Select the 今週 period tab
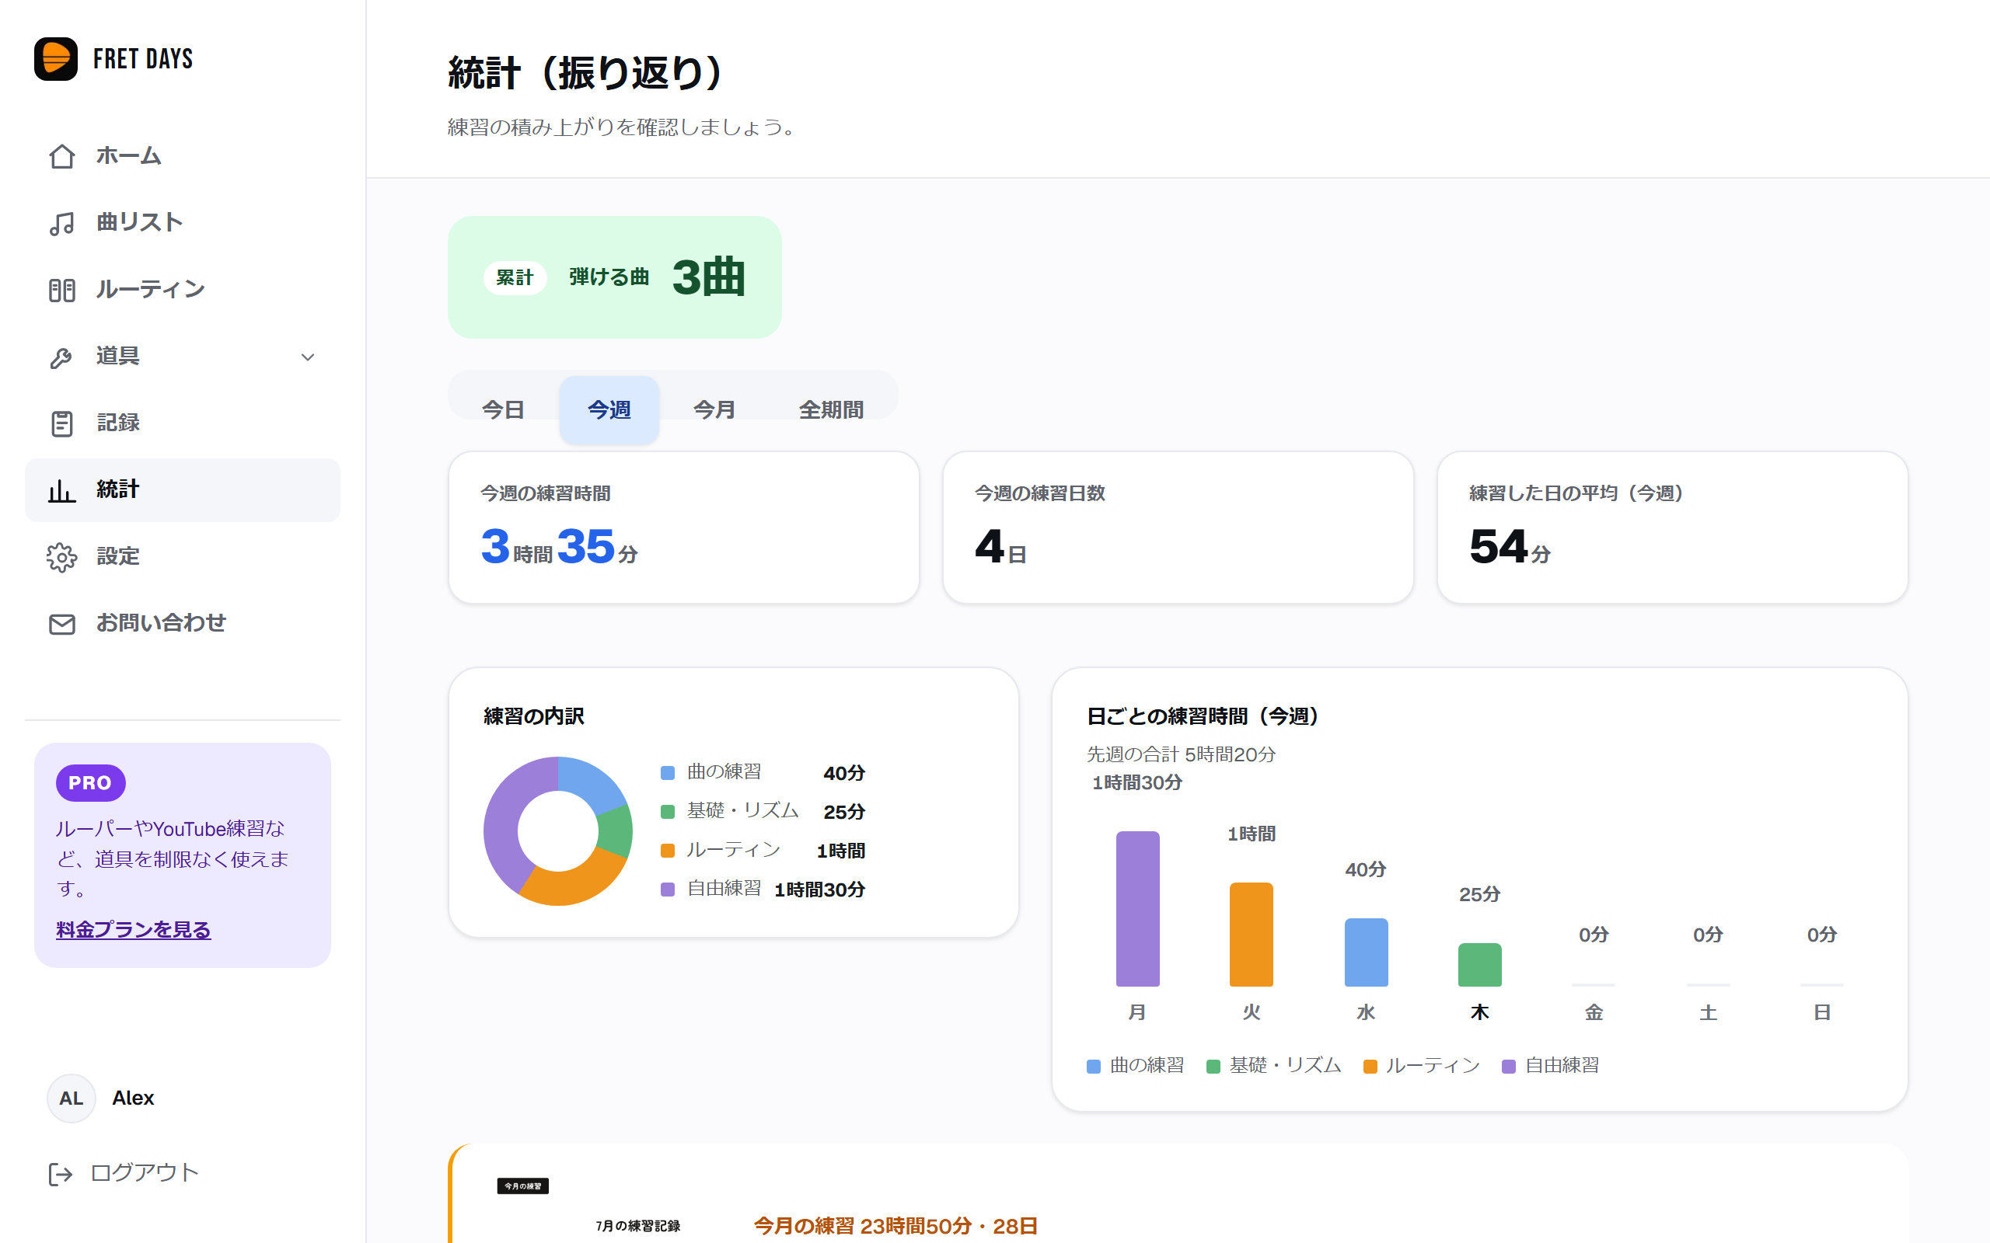 (609, 409)
